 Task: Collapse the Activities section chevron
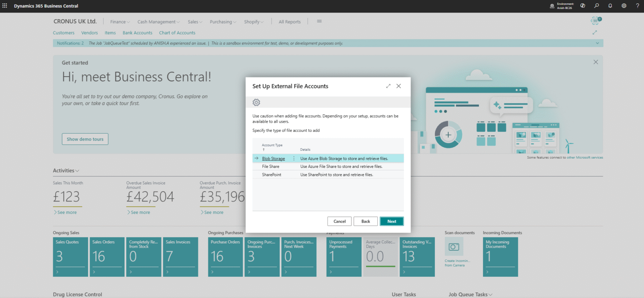click(77, 171)
